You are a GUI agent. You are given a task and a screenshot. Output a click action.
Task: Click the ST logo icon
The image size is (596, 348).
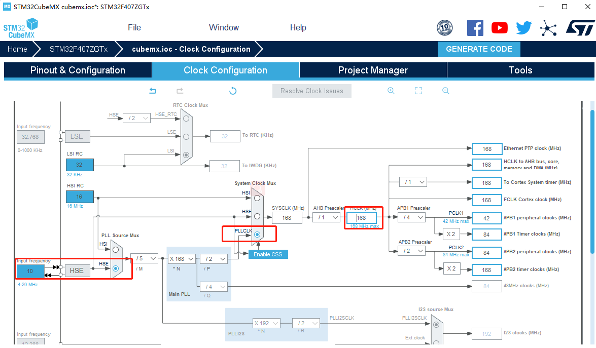tap(580, 28)
